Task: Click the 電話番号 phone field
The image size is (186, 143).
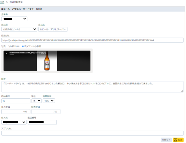Action: coord(42,122)
